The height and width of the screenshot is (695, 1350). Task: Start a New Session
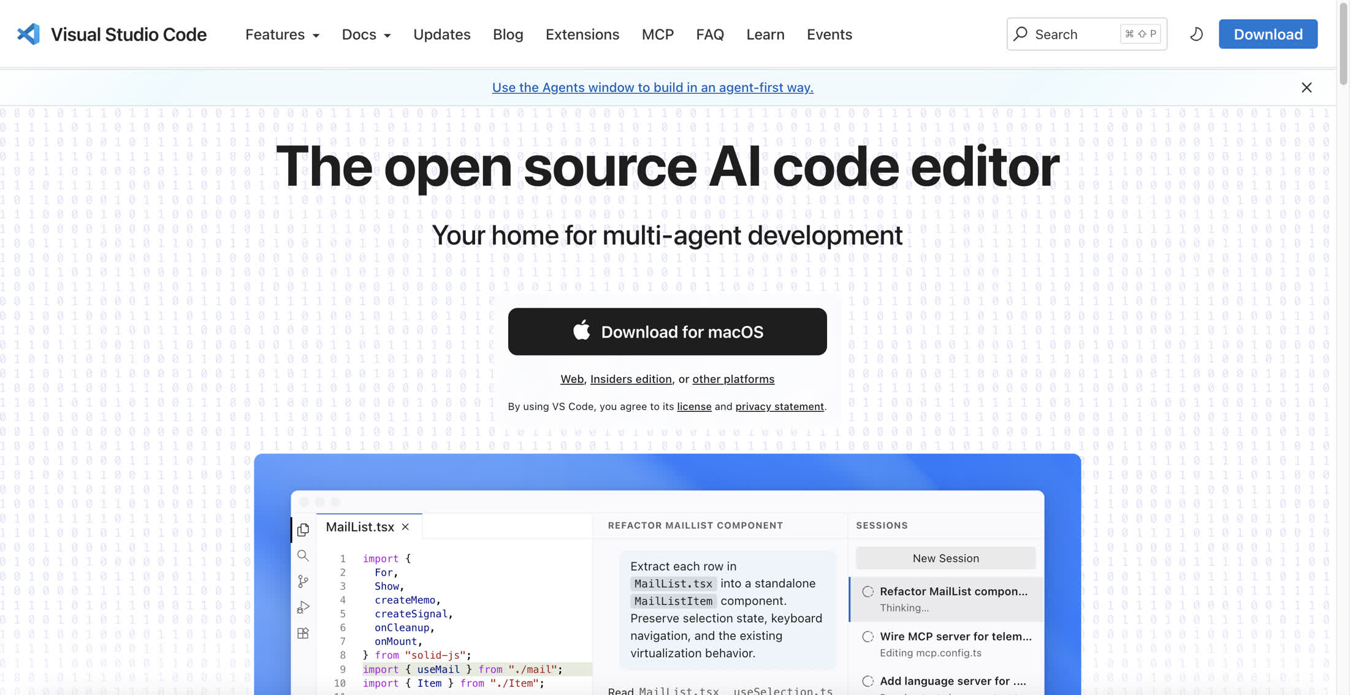pos(945,558)
